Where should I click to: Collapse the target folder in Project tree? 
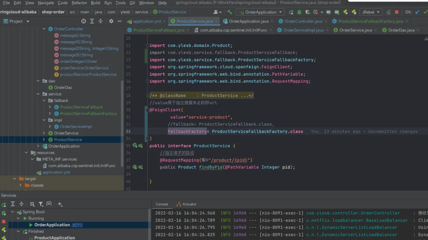(x=15, y=179)
